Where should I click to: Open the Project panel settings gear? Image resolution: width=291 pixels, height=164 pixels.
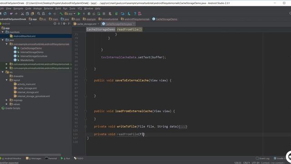pos(64,24)
